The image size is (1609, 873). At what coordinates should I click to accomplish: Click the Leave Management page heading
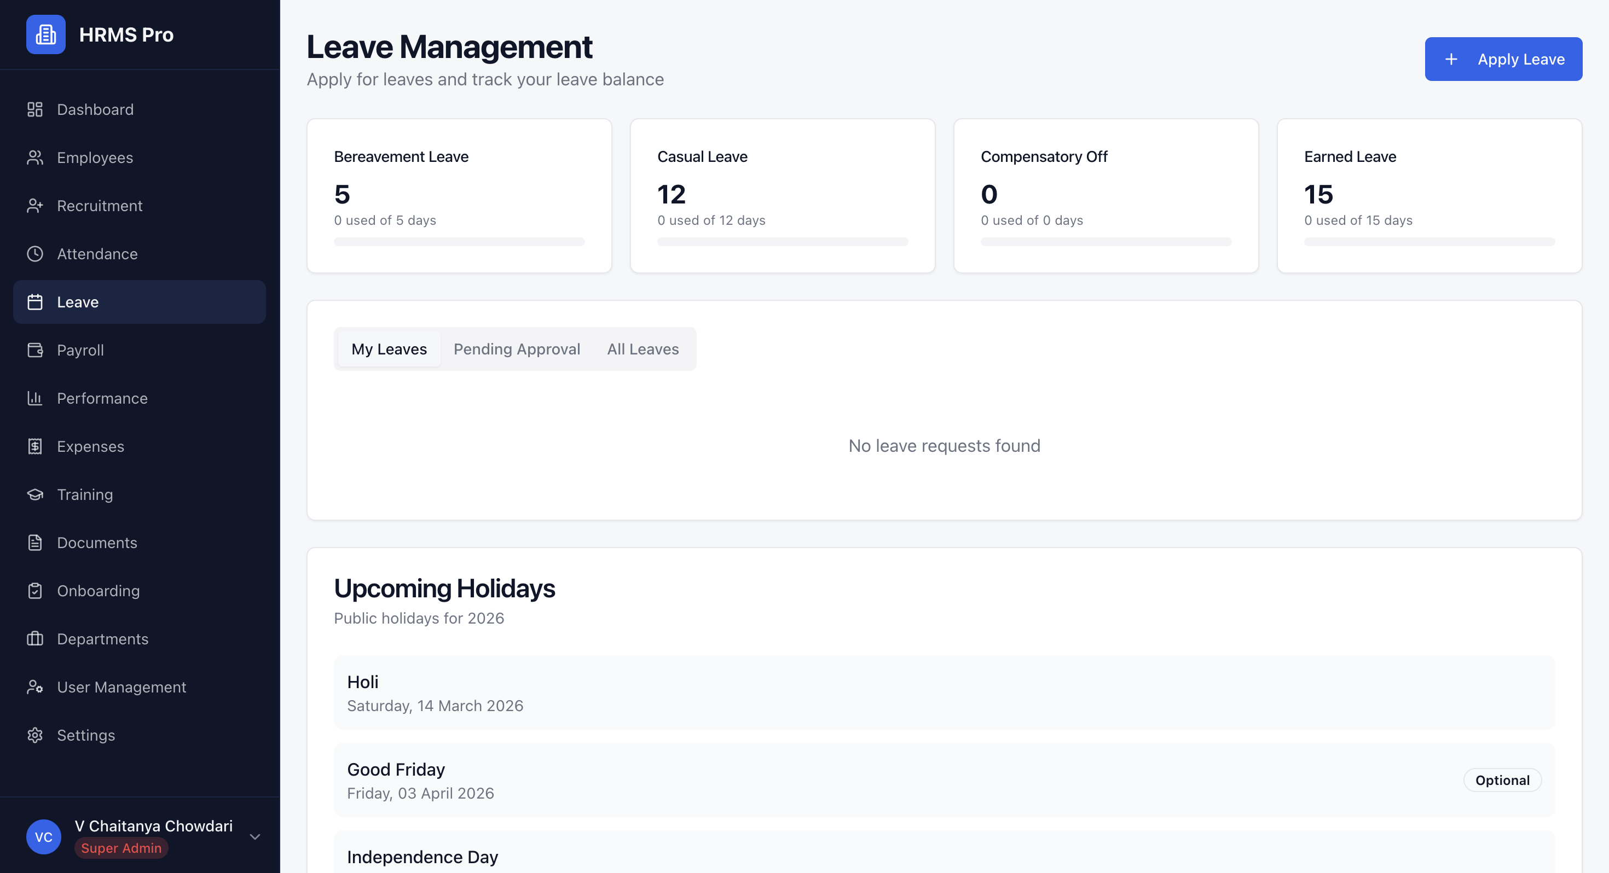[x=449, y=47]
